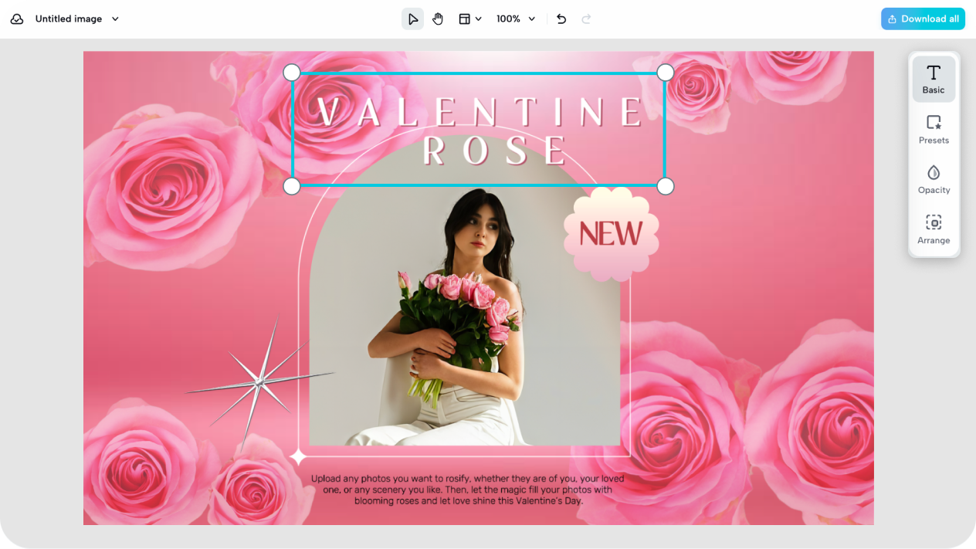Select the arrow selection tool
976x549 pixels.
click(x=412, y=19)
